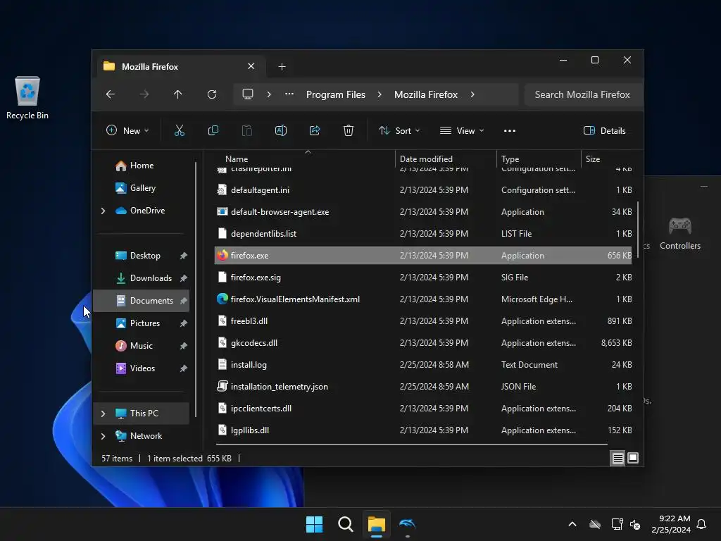
Task: Open the Windows Start menu
Action: click(x=315, y=524)
